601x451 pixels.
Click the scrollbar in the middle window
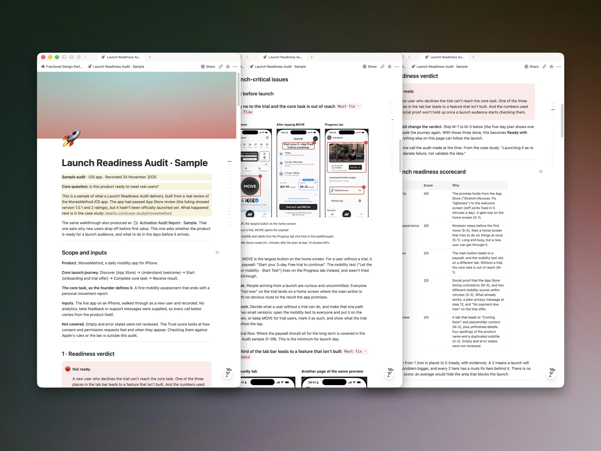tap(400, 156)
